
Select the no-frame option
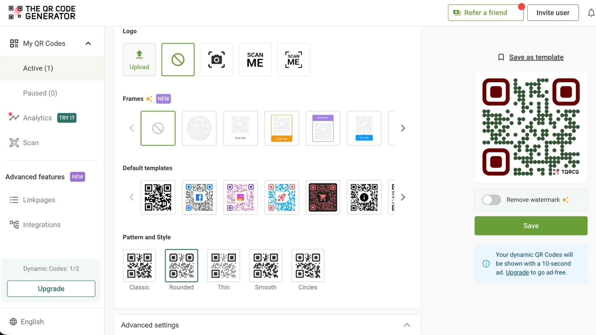tap(158, 128)
